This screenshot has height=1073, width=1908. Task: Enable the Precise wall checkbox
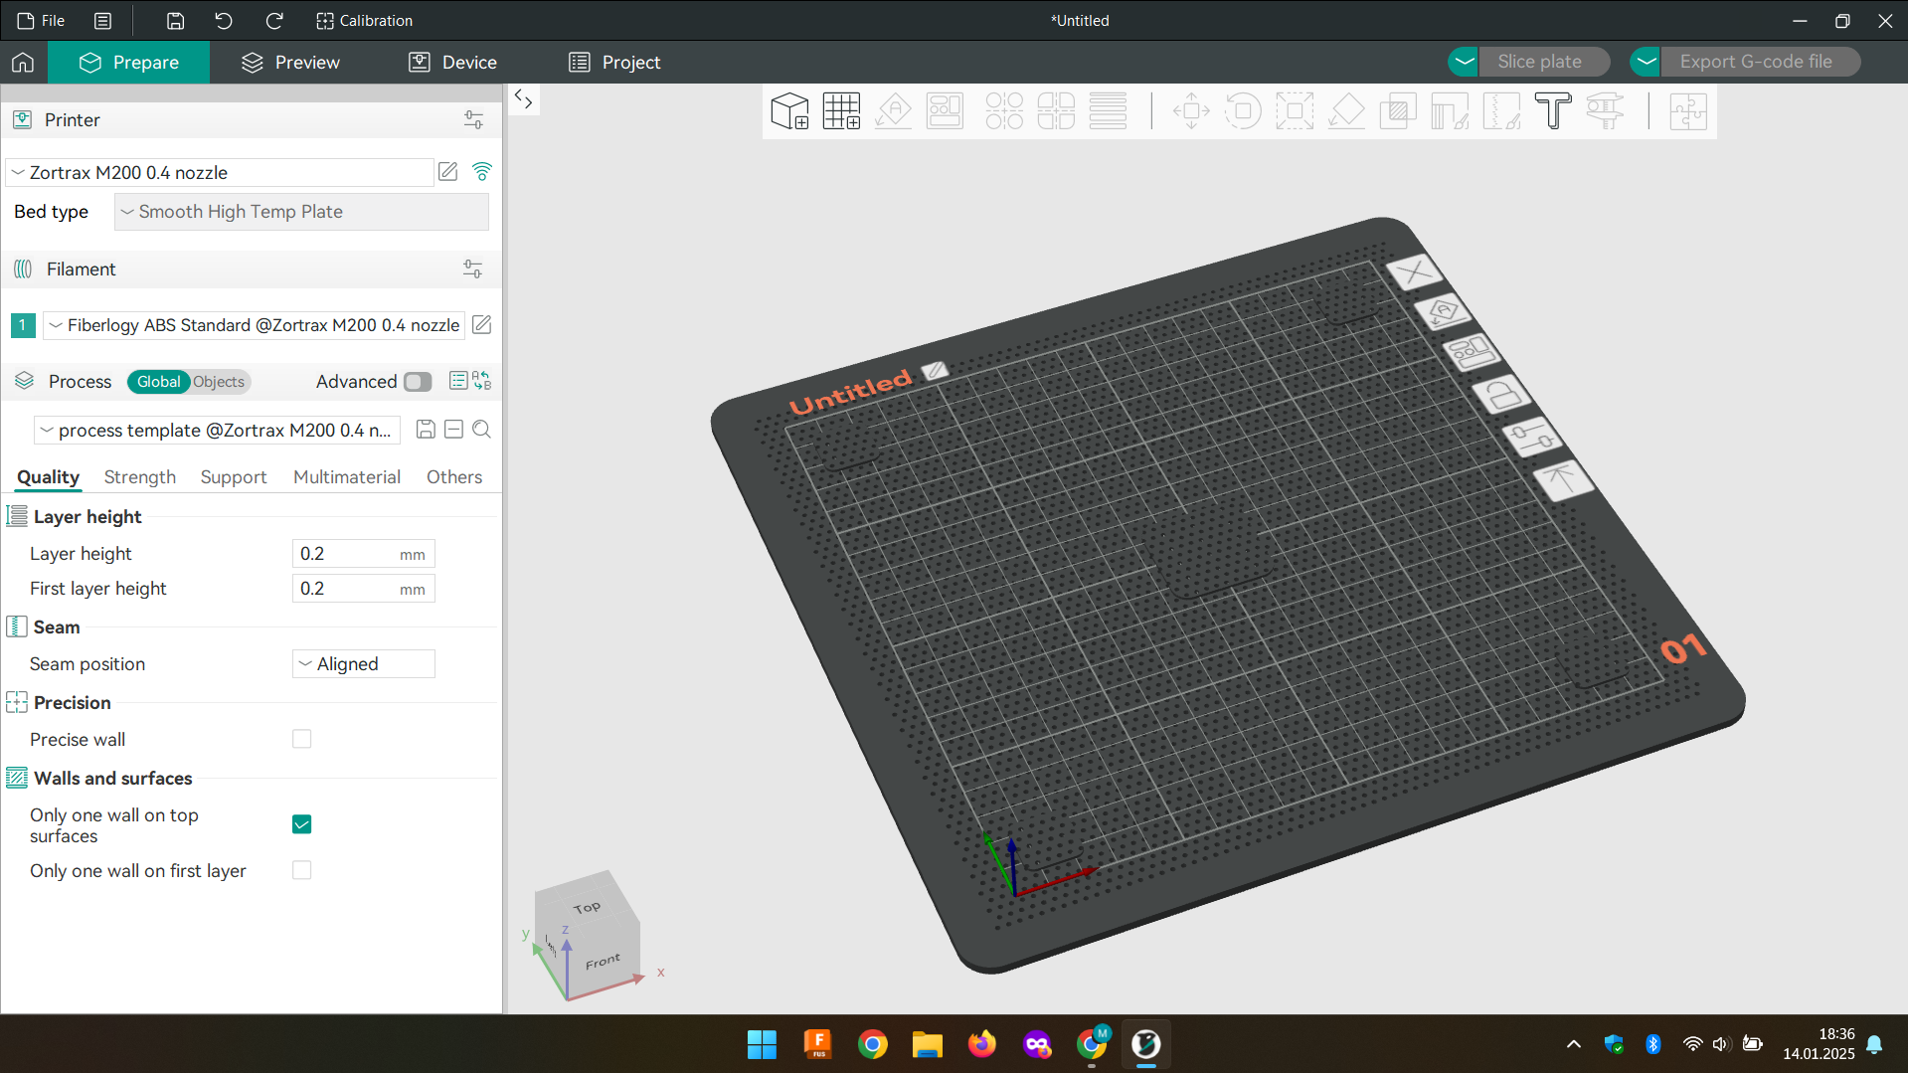coord(302,739)
